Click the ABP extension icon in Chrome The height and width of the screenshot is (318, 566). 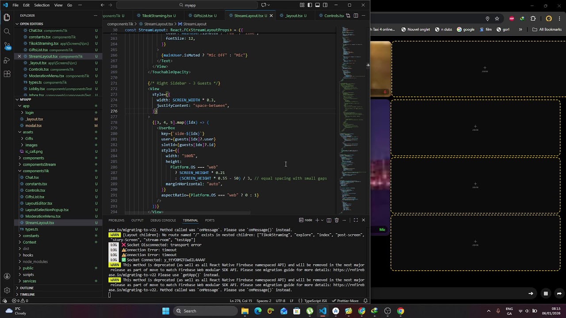512,19
